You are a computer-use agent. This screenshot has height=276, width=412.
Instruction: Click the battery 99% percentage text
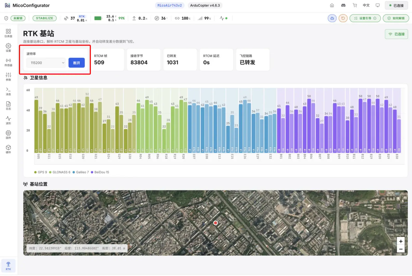pos(121,18)
